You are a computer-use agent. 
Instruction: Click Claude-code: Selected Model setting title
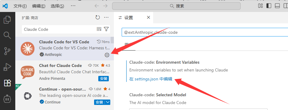click(x=158, y=95)
